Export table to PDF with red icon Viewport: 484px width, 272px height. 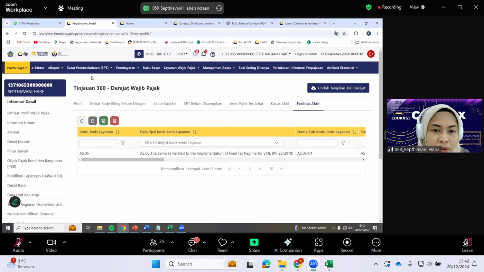point(114,121)
